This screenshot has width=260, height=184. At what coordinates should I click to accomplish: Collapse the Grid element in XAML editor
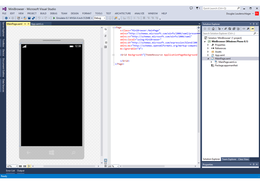click(x=113, y=55)
